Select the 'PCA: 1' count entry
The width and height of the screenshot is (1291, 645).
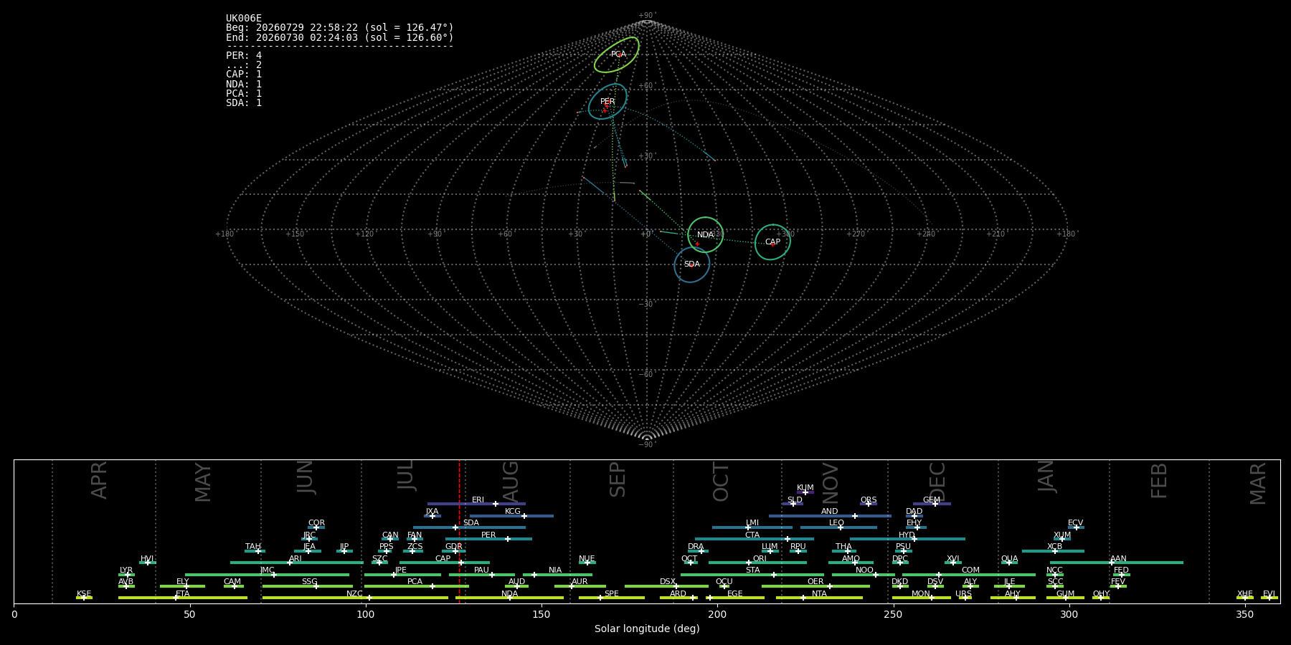pyautogui.click(x=244, y=93)
